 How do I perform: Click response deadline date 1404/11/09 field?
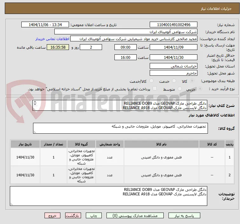174,47
